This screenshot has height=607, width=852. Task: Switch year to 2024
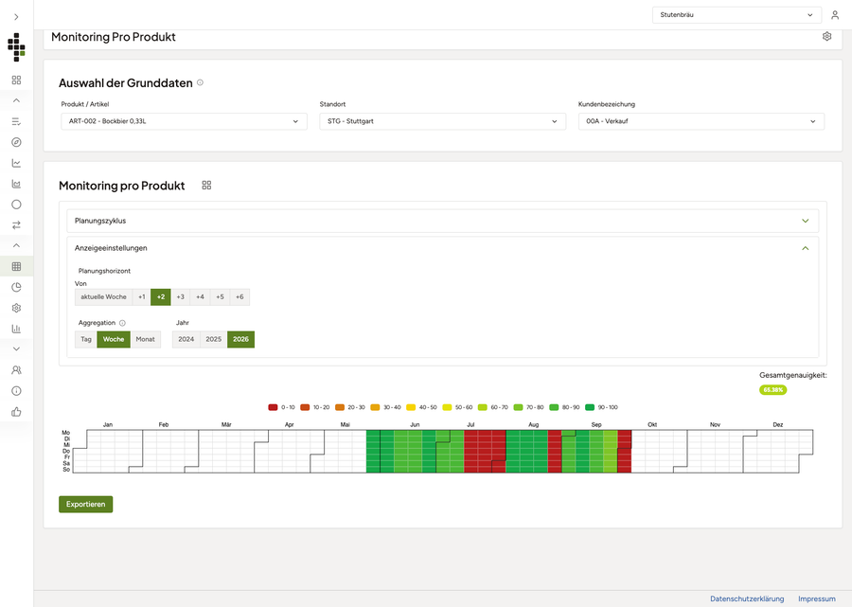point(186,339)
